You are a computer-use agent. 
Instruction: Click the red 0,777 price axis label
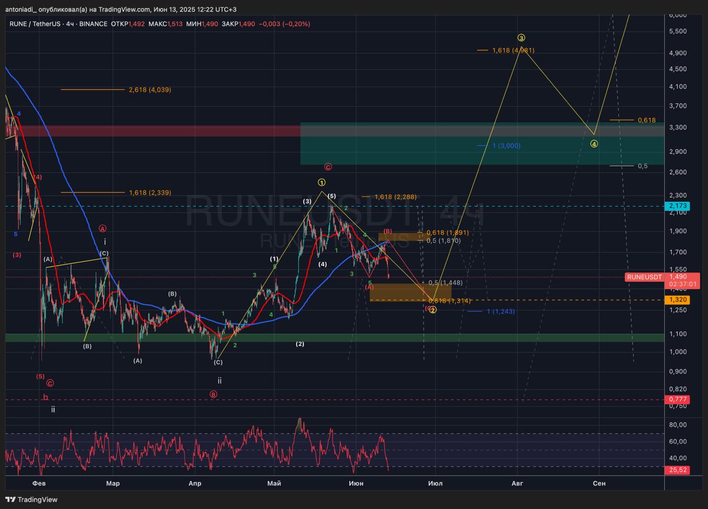[x=678, y=399]
